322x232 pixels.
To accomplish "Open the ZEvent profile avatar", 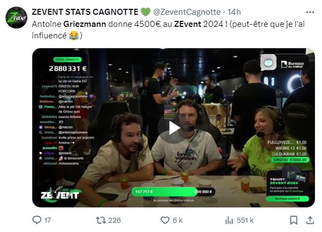I will point(16,18).
